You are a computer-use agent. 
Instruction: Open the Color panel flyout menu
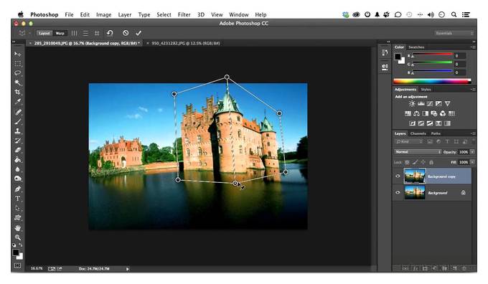(473, 47)
